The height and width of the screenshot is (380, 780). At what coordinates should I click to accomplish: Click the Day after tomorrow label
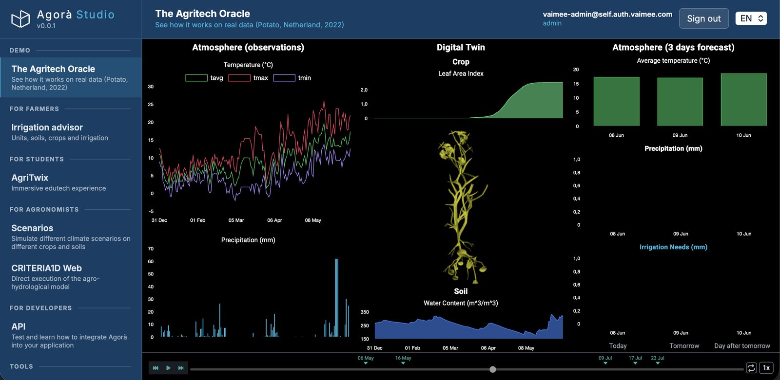(742, 346)
